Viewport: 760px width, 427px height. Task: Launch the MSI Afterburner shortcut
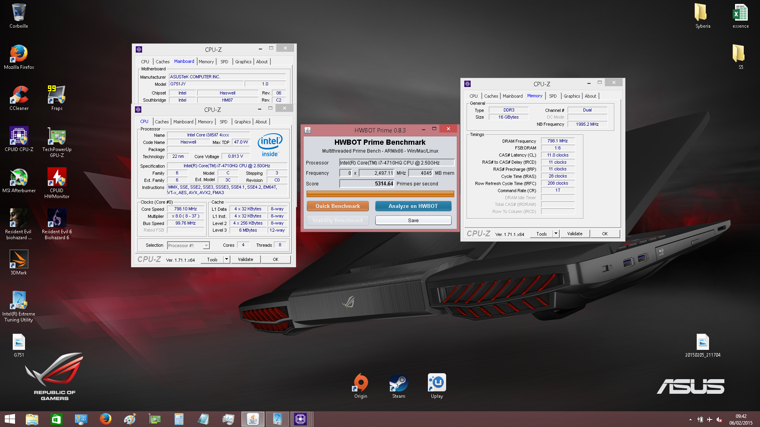click(19, 180)
